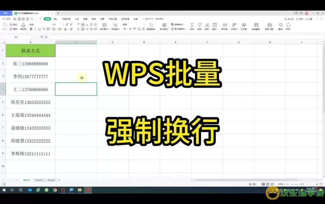Click the save icon in quick toolbar
The width and height of the screenshot is (325, 204).
point(15,19)
